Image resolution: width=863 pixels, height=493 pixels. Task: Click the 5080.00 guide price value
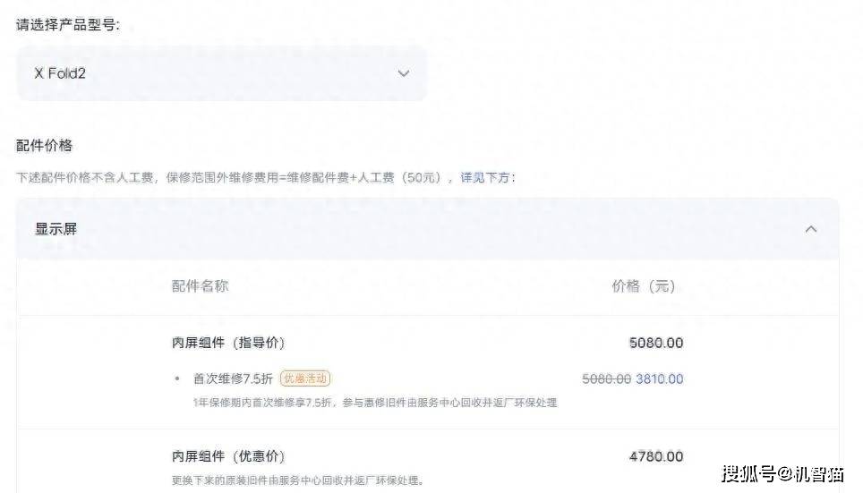coord(656,343)
